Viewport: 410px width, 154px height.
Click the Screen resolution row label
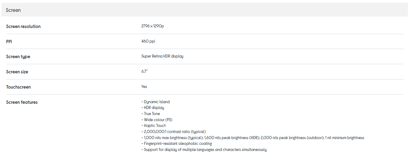(x=23, y=26)
